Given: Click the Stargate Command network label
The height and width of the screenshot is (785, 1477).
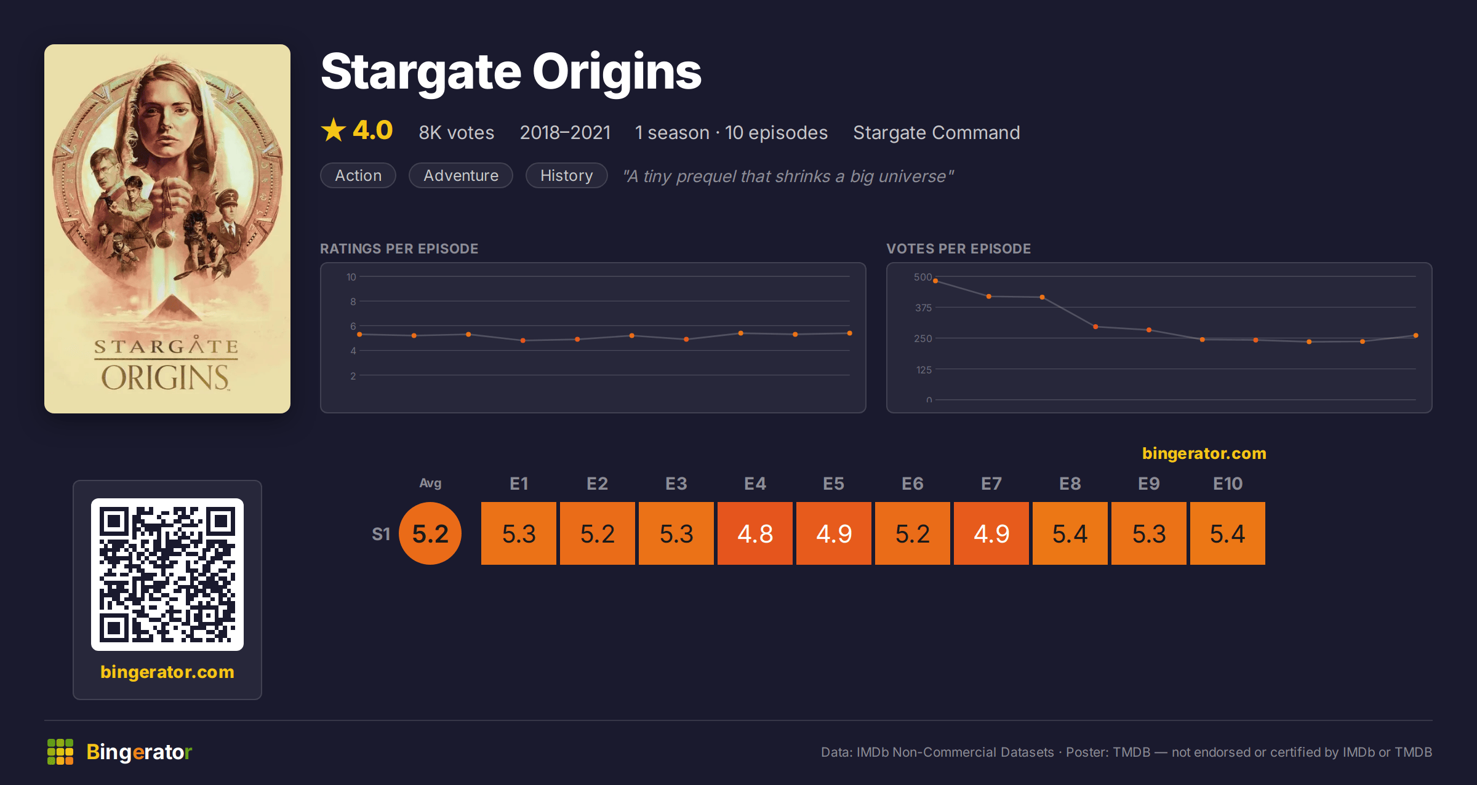Looking at the screenshot, I should coord(937,132).
